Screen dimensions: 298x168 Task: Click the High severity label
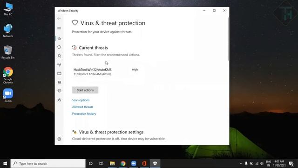pos(135,70)
